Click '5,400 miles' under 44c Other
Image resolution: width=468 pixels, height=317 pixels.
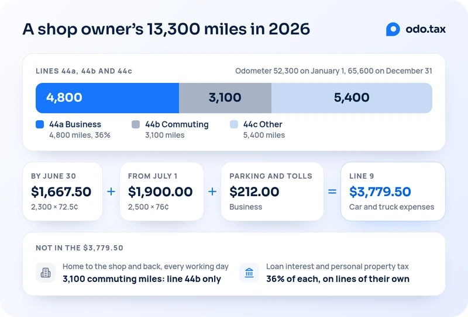[x=264, y=135]
